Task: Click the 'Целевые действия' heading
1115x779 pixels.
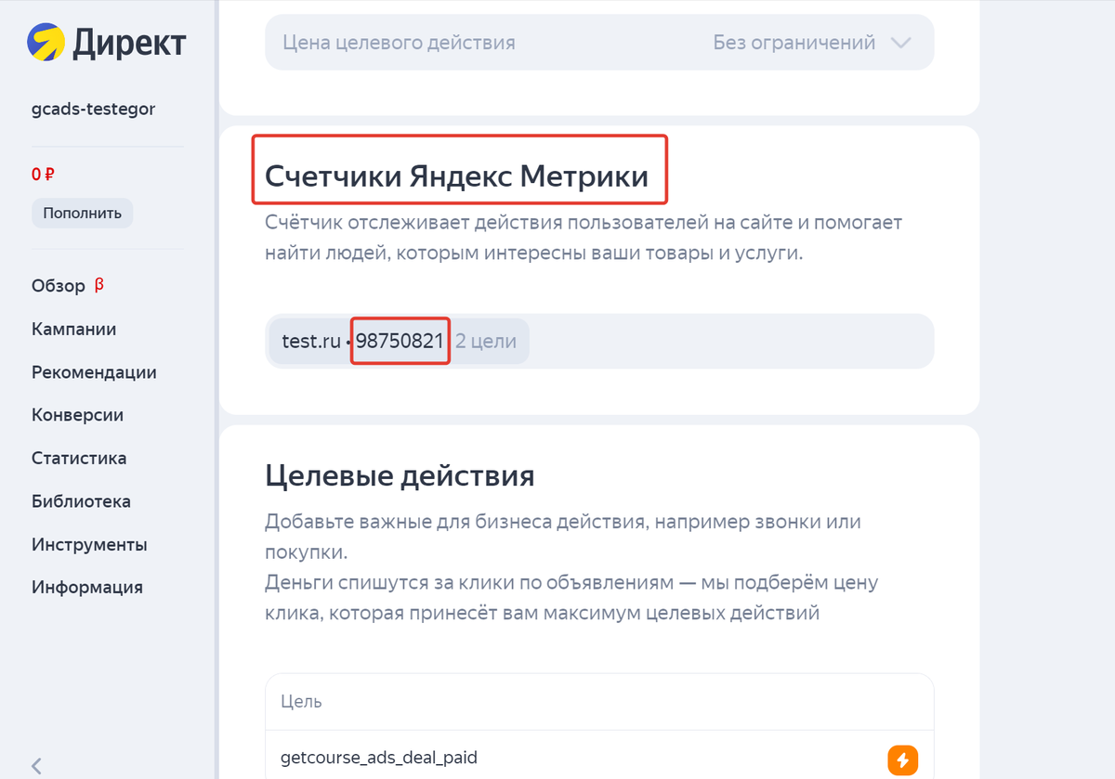Action: [400, 476]
